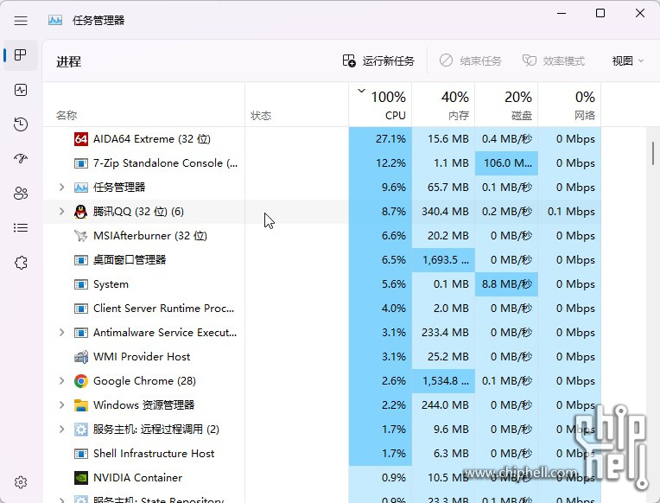Image resolution: width=660 pixels, height=503 pixels.
Task: Open the Details list icon in sidebar
Action: click(x=20, y=228)
